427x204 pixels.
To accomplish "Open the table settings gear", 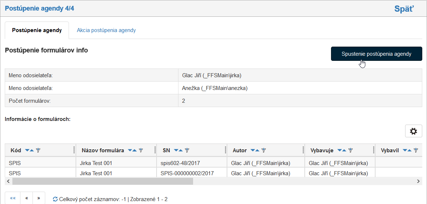I will (x=413, y=131).
